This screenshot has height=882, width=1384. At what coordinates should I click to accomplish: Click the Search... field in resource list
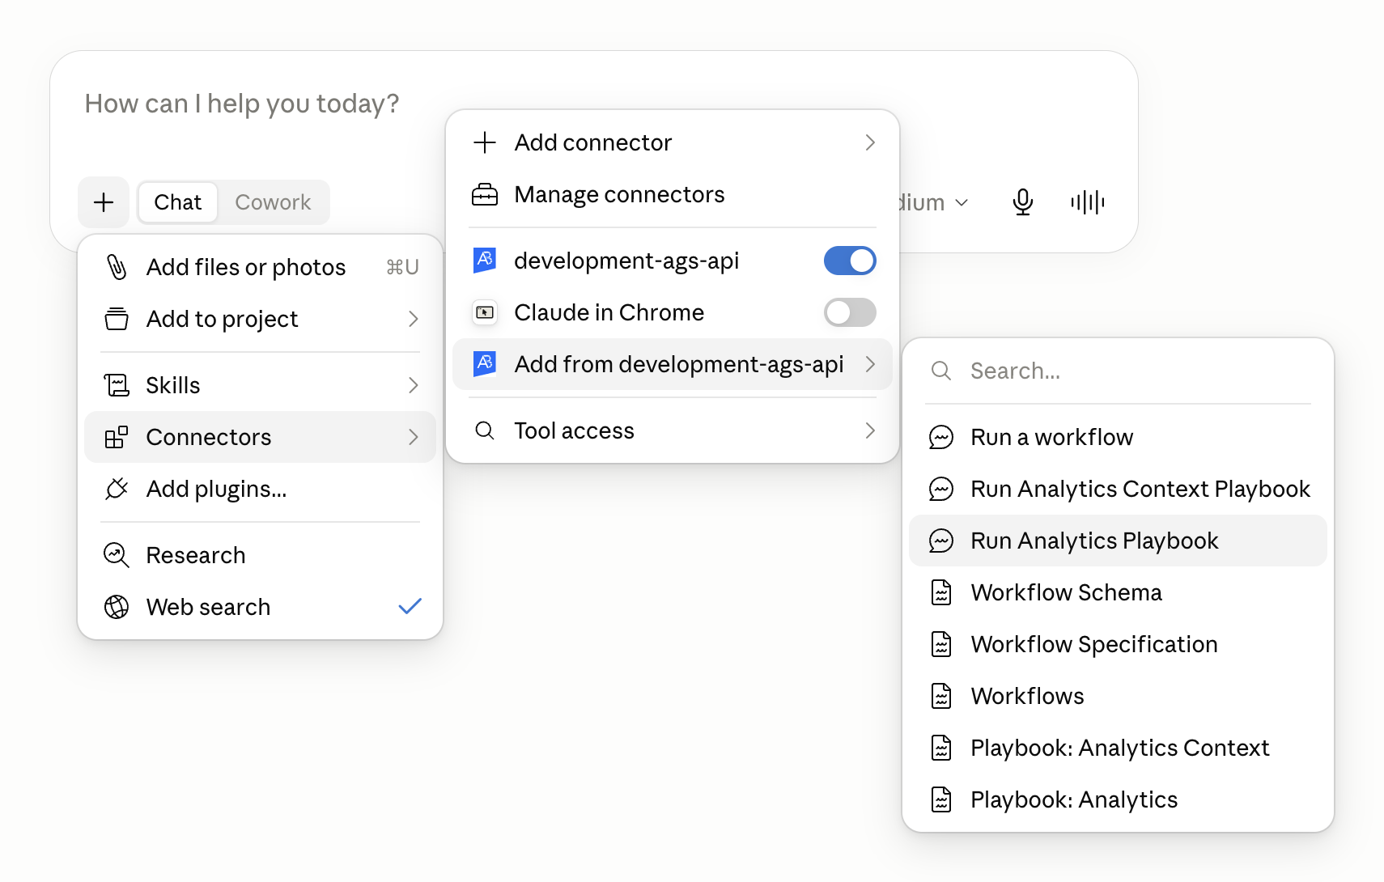[1118, 371]
